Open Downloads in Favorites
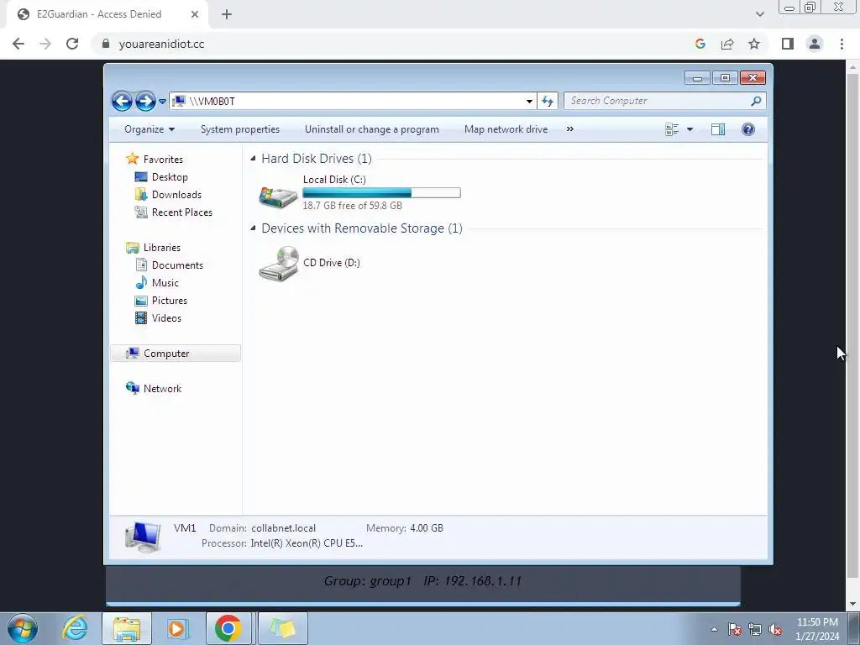Viewport: 860px width, 645px height. (x=176, y=195)
